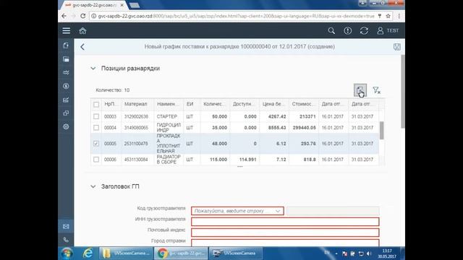Image resolution: width=463 pixels, height=260 pixels.
Task: Click the taskbar volume speaker icon
Action: click(x=369, y=253)
